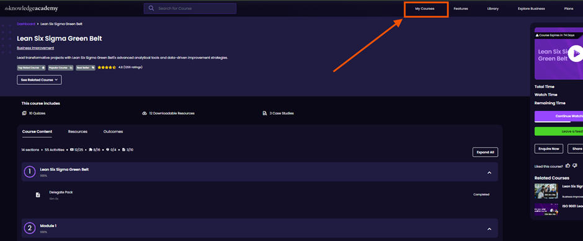Collapse the Module 1 section chevron

[x=489, y=229]
